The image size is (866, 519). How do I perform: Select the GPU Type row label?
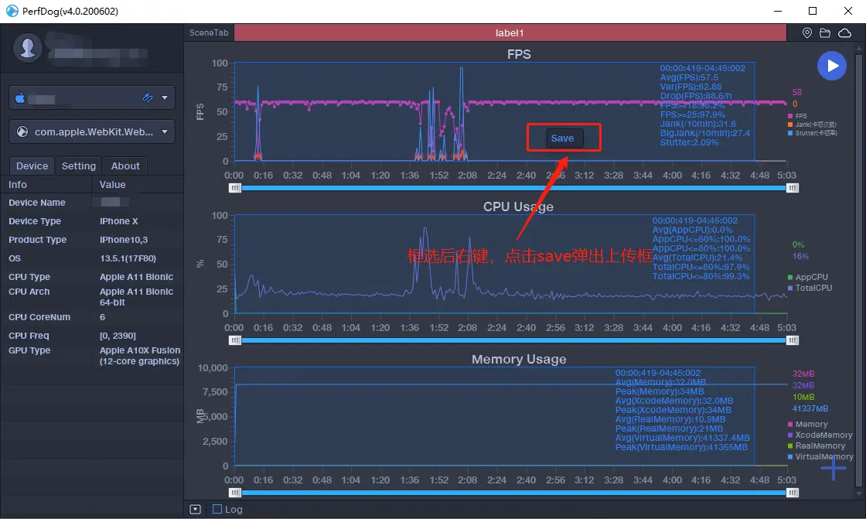29,350
